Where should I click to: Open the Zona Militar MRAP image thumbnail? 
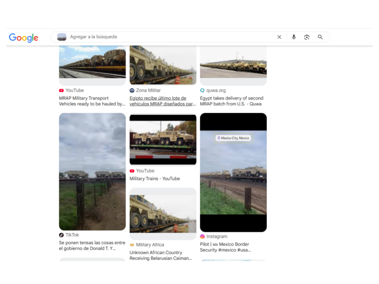(x=163, y=65)
